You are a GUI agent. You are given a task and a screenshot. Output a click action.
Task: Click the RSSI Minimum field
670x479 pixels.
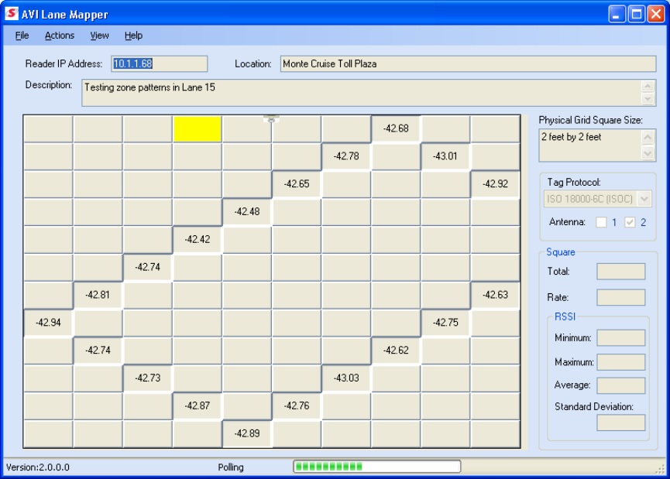tap(621, 337)
